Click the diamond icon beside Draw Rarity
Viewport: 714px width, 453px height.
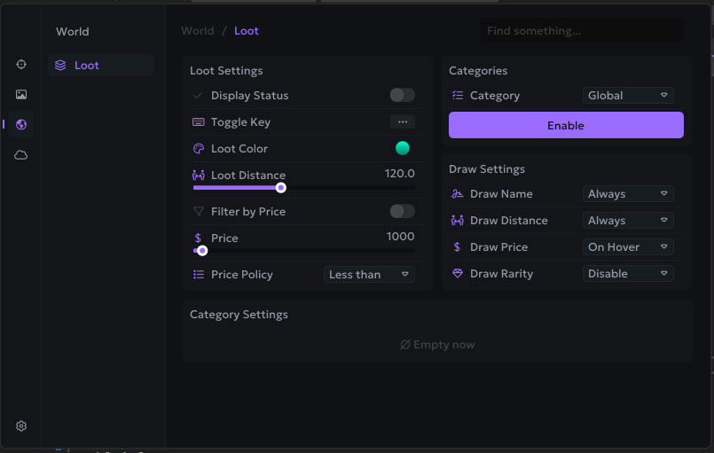(x=458, y=274)
